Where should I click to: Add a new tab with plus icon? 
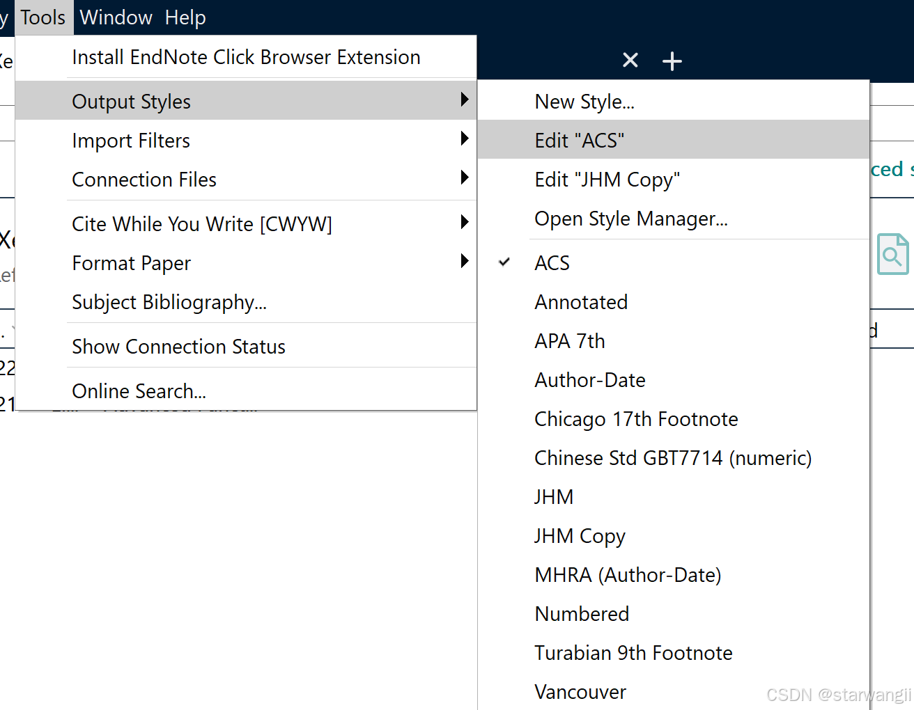click(672, 61)
